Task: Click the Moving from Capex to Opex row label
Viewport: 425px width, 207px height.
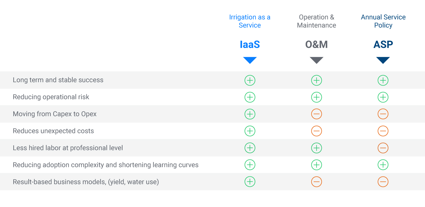Action: (55, 114)
